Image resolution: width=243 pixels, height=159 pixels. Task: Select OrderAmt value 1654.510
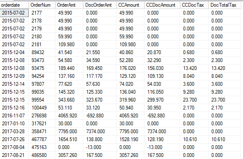69,139
